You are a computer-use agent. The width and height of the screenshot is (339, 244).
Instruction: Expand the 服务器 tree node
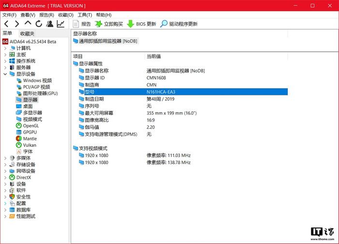tap(5, 68)
